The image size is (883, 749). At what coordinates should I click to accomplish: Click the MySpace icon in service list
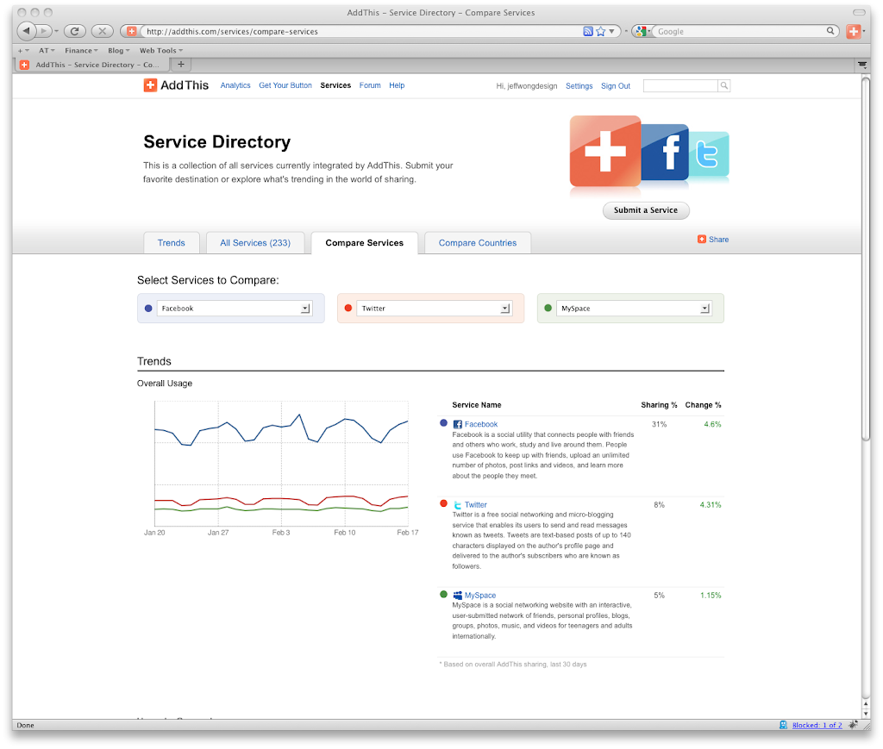(458, 596)
